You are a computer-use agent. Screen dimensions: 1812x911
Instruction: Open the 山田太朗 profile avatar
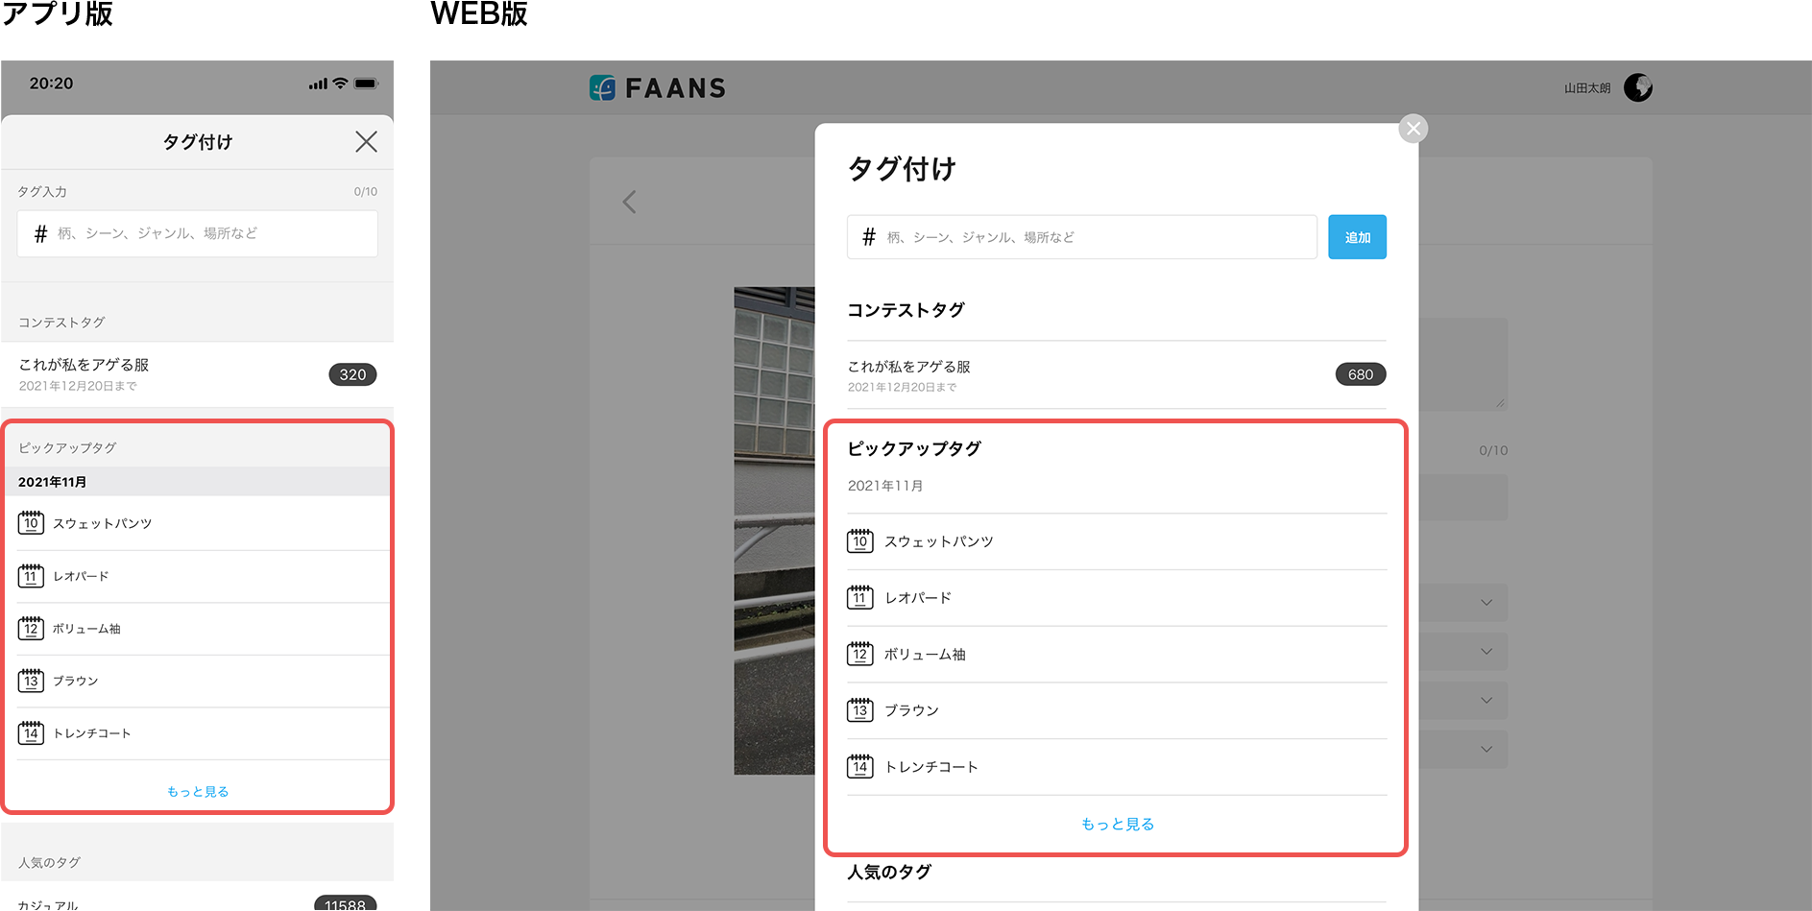point(1637,87)
